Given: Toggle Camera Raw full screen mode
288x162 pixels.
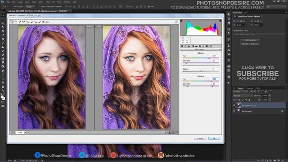Looking at the screenshot, I should pyautogui.click(x=176, y=22).
